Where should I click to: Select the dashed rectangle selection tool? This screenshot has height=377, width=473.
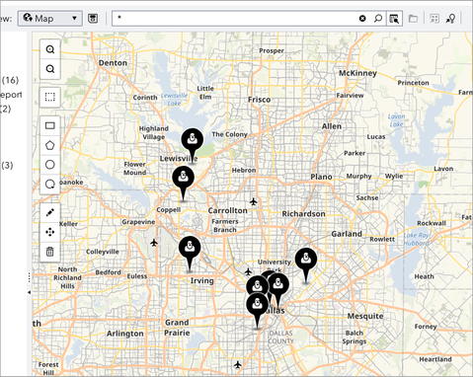50,97
